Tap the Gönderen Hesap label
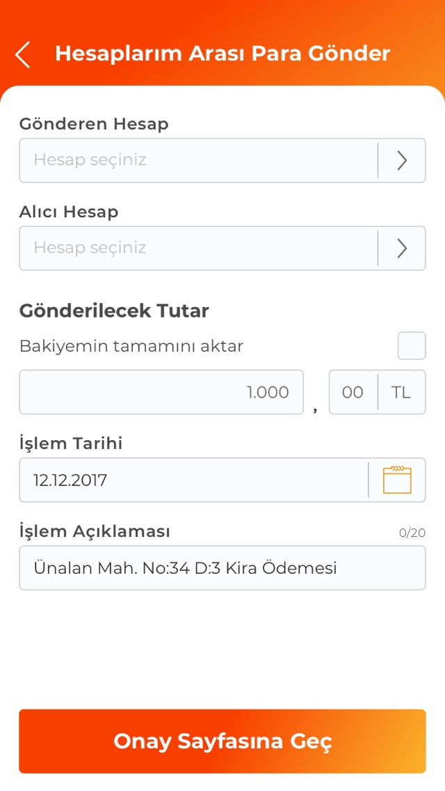The height and width of the screenshot is (791, 445). tap(94, 124)
